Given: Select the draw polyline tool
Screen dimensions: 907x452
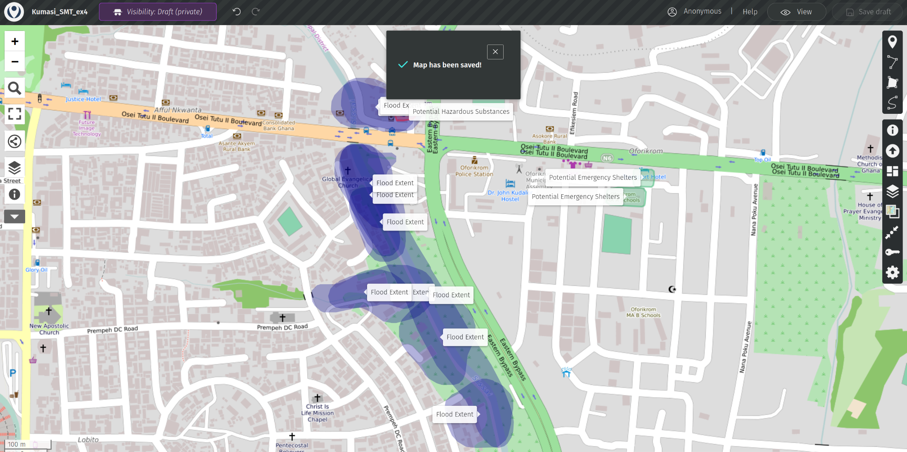Looking at the screenshot, I should coord(892,62).
